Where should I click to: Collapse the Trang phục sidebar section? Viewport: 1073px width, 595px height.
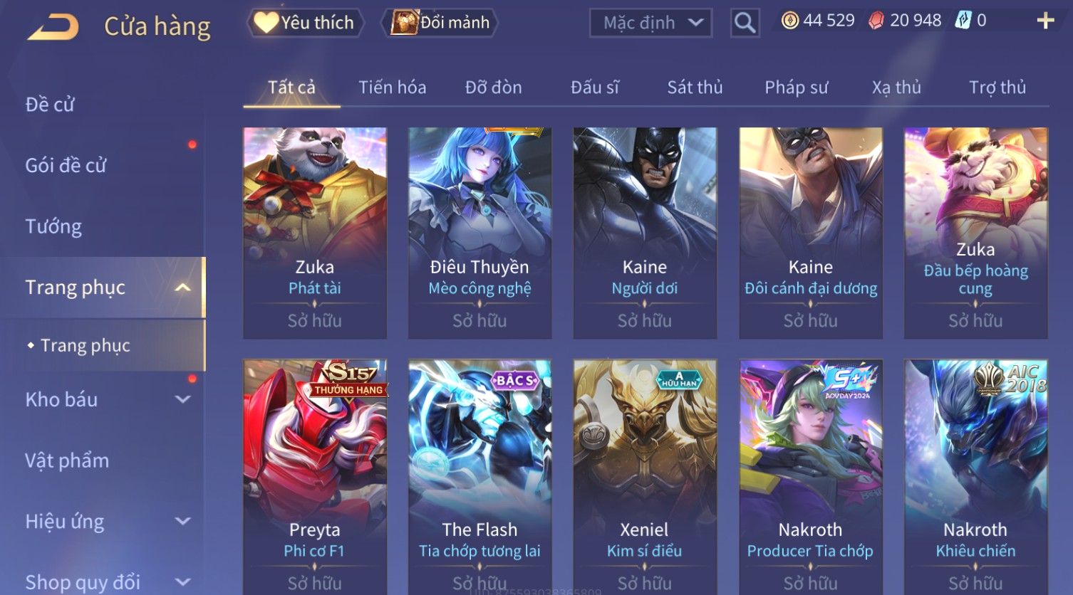pyautogui.click(x=183, y=288)
